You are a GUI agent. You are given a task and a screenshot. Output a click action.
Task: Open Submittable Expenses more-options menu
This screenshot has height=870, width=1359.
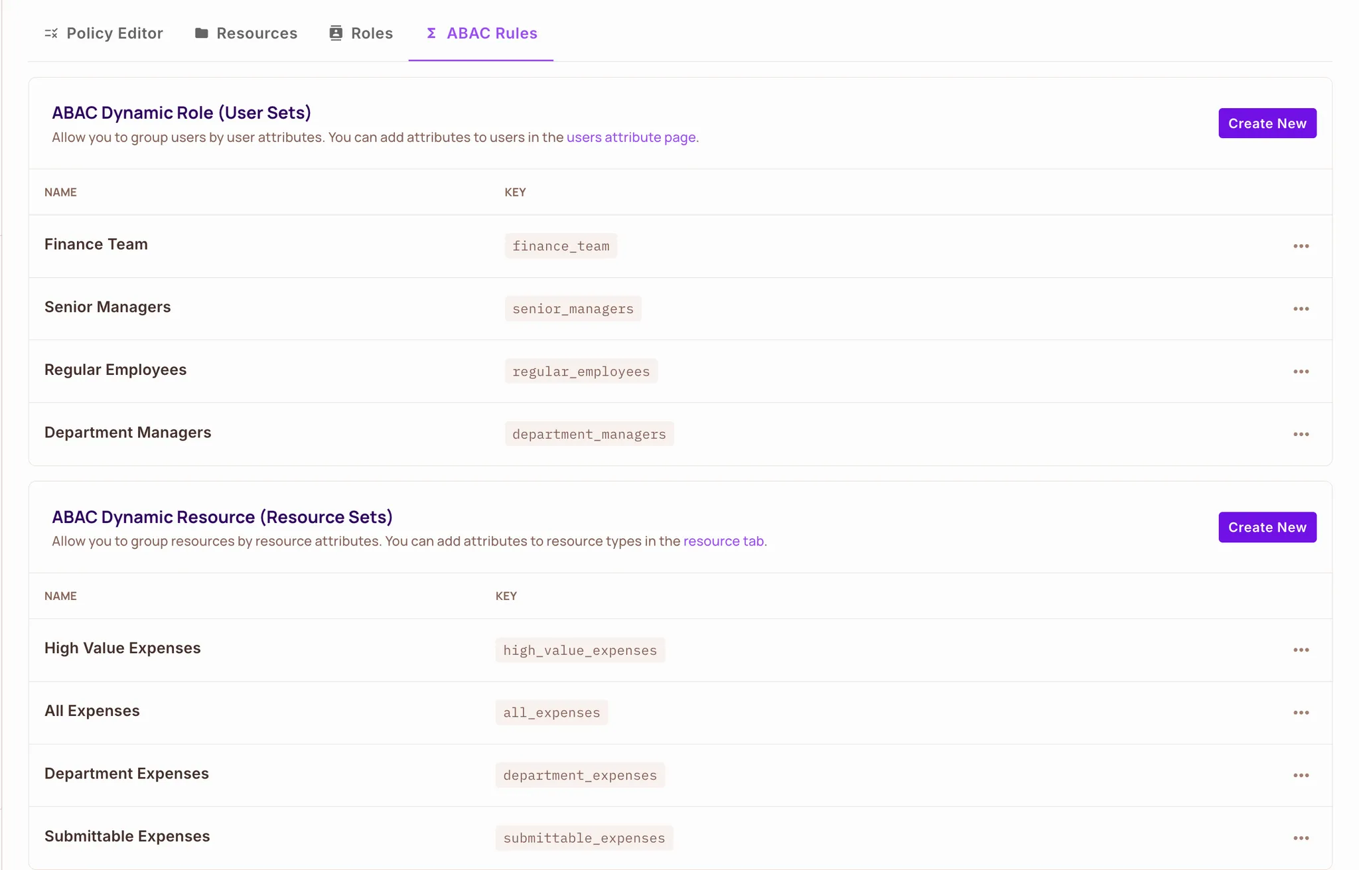(1301, 838)
